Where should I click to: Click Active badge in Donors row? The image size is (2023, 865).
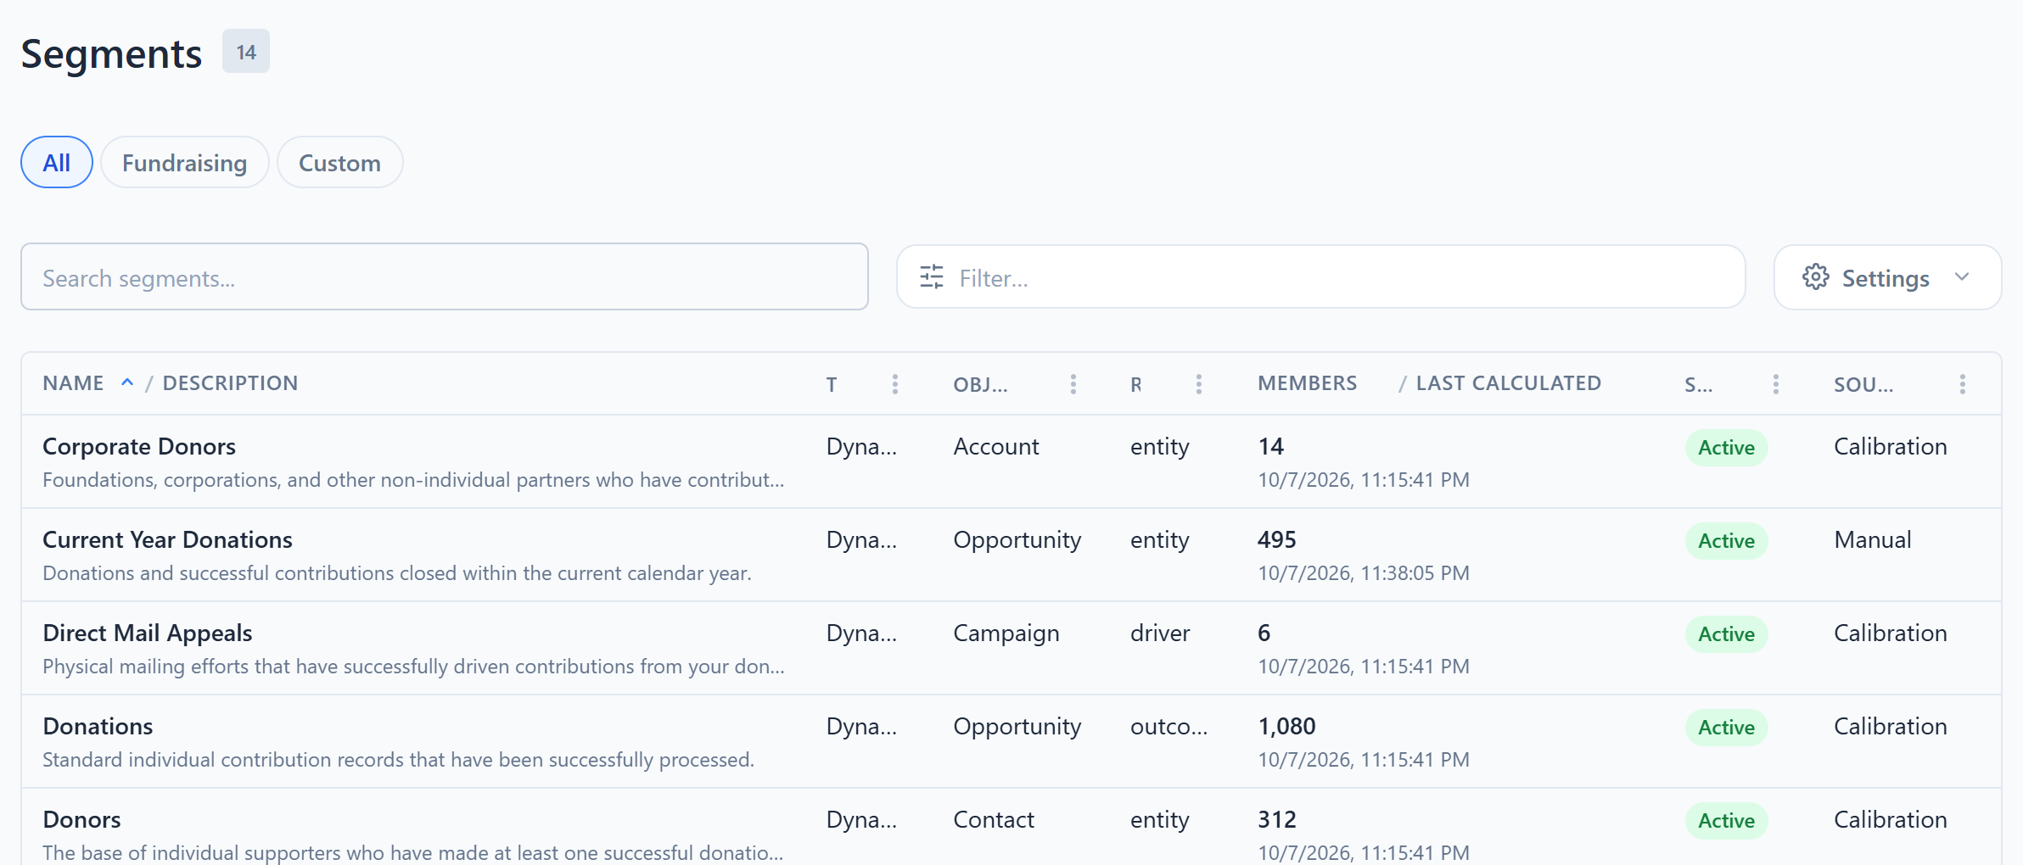click(x=1726, y=821)
